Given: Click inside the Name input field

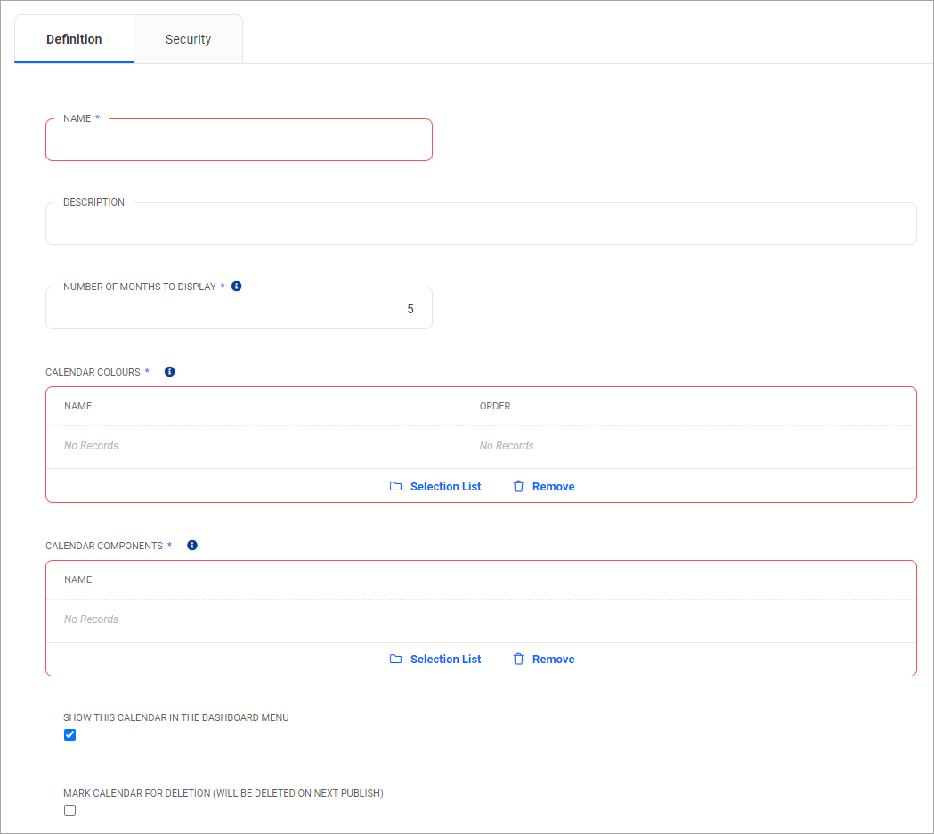Looking at the screenshot, I should (x=239, y=140).
